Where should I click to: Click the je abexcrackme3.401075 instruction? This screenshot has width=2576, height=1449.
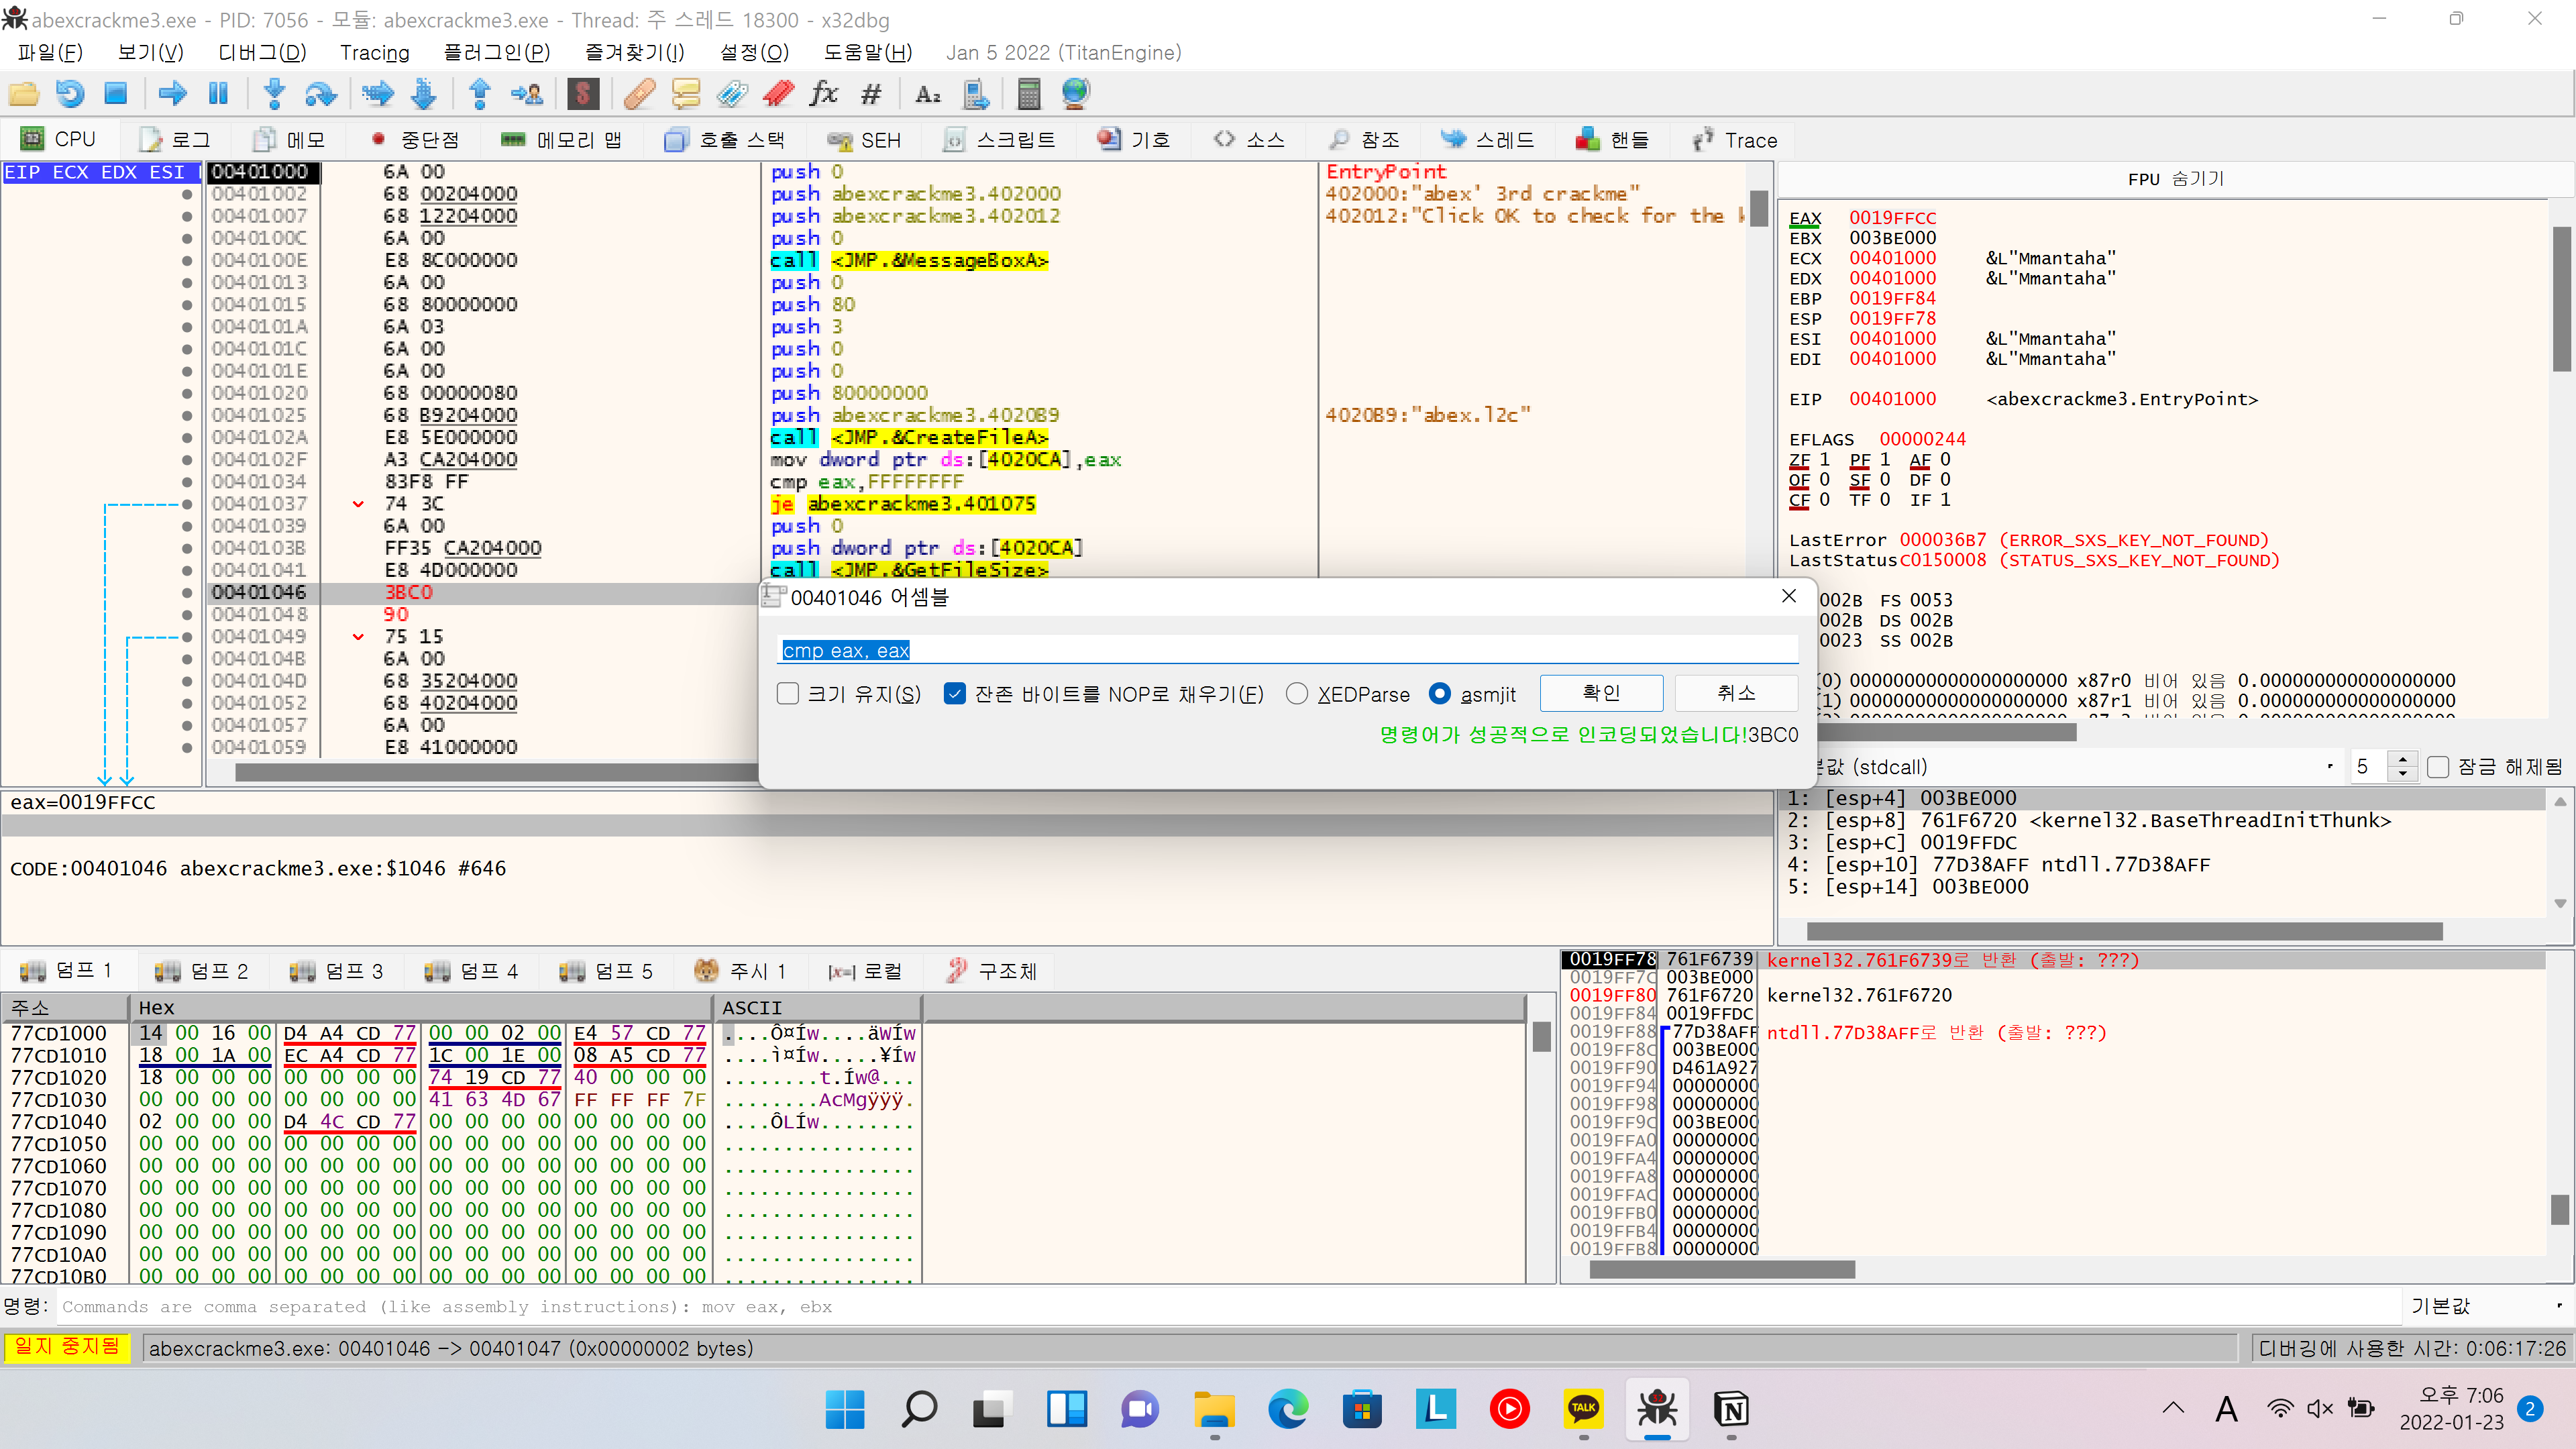click(904, 503)
